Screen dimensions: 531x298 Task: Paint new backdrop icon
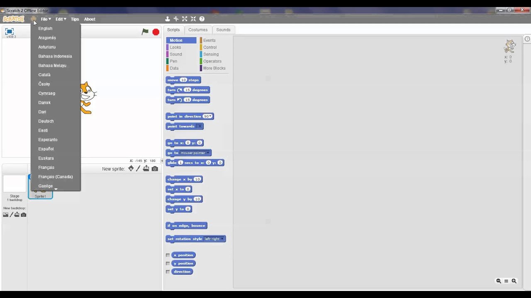tap(12, 214)
